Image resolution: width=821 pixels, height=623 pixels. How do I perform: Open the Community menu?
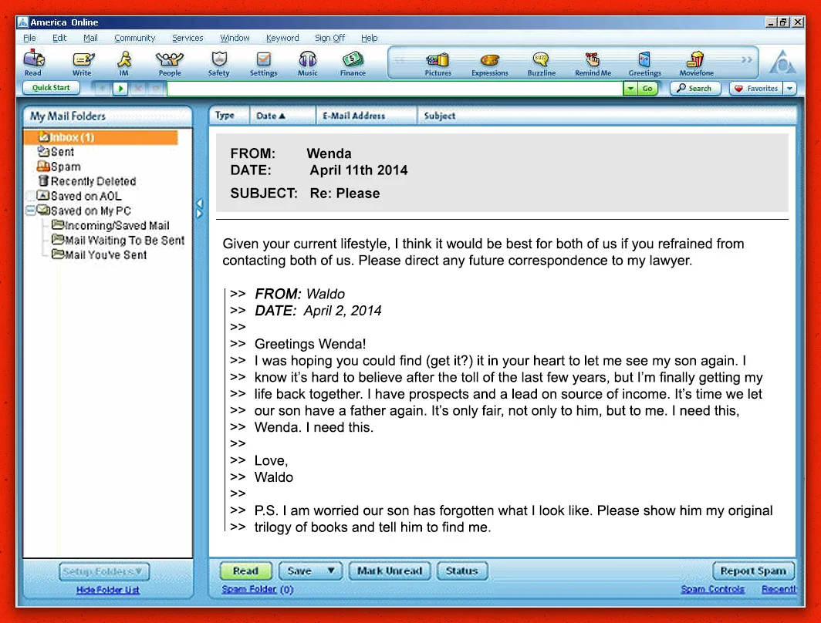(134, 38)
